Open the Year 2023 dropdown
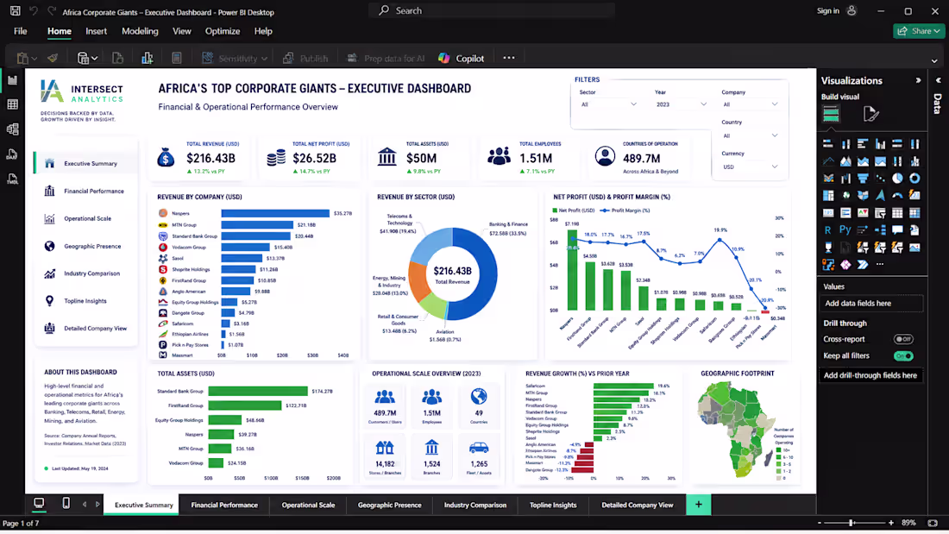949x534 pixels. click(x=681, y=104)
